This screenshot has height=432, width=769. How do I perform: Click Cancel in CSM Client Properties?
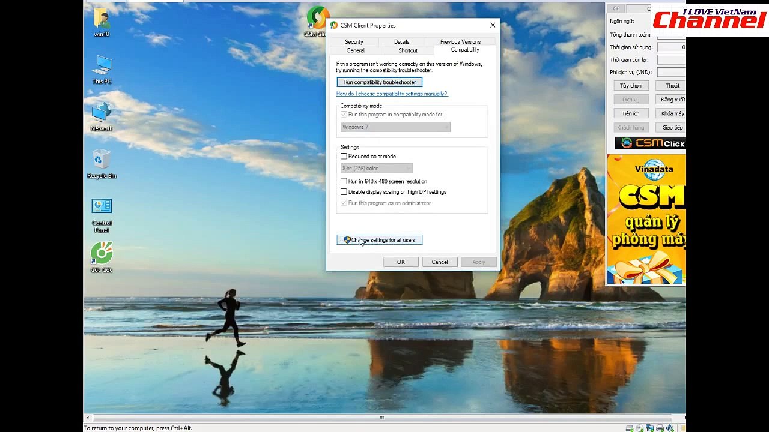439,262
